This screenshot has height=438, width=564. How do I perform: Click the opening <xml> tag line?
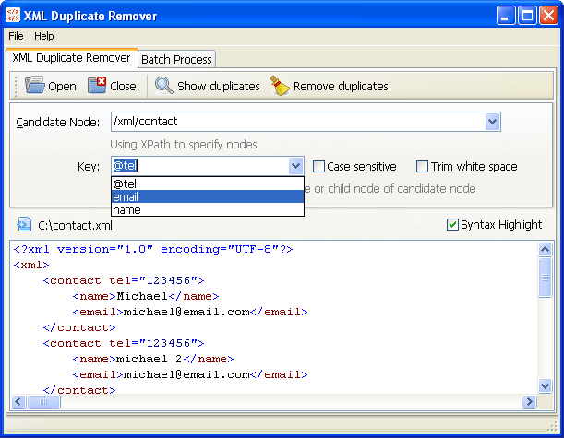(x=31, y=265)
